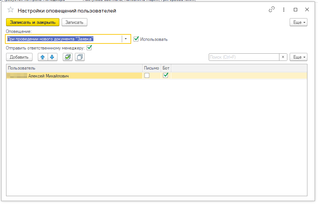Click the Бот column header
Image resolution: width=318 pixels, height=206 pixels.
(x=166, y=68)
